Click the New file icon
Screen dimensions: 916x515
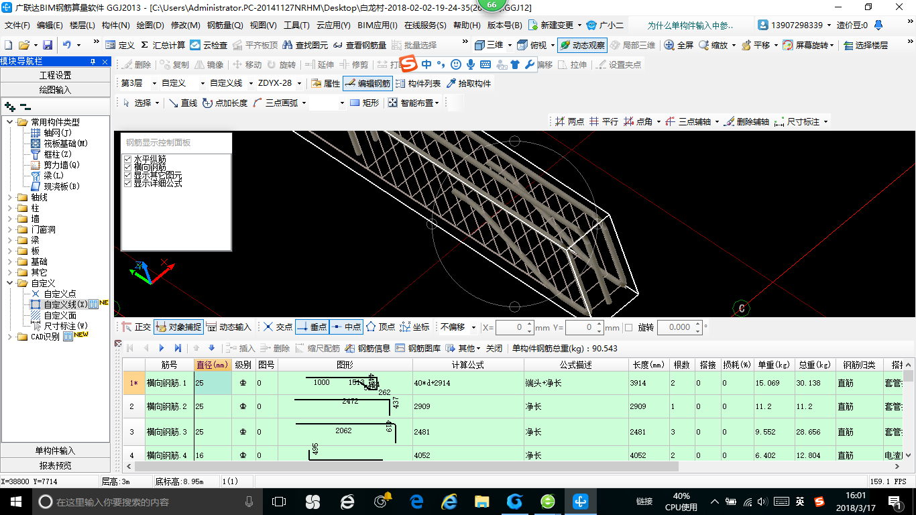point(9,45)
